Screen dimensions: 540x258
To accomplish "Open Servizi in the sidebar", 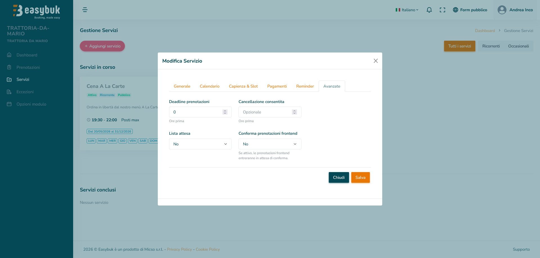I will 23,79.
